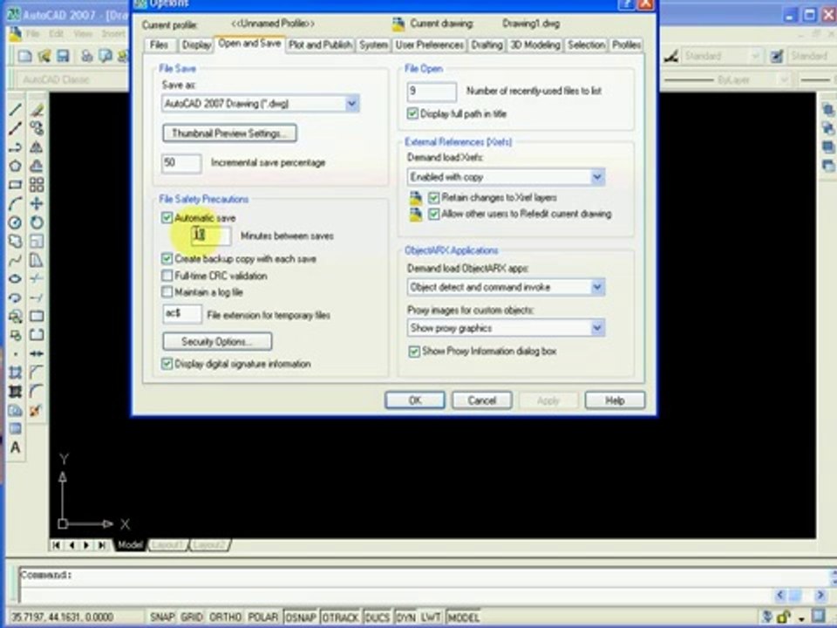837x628 pixels.
Task: Open the ByLayer linetype dropdown
Action: [726, 80]
